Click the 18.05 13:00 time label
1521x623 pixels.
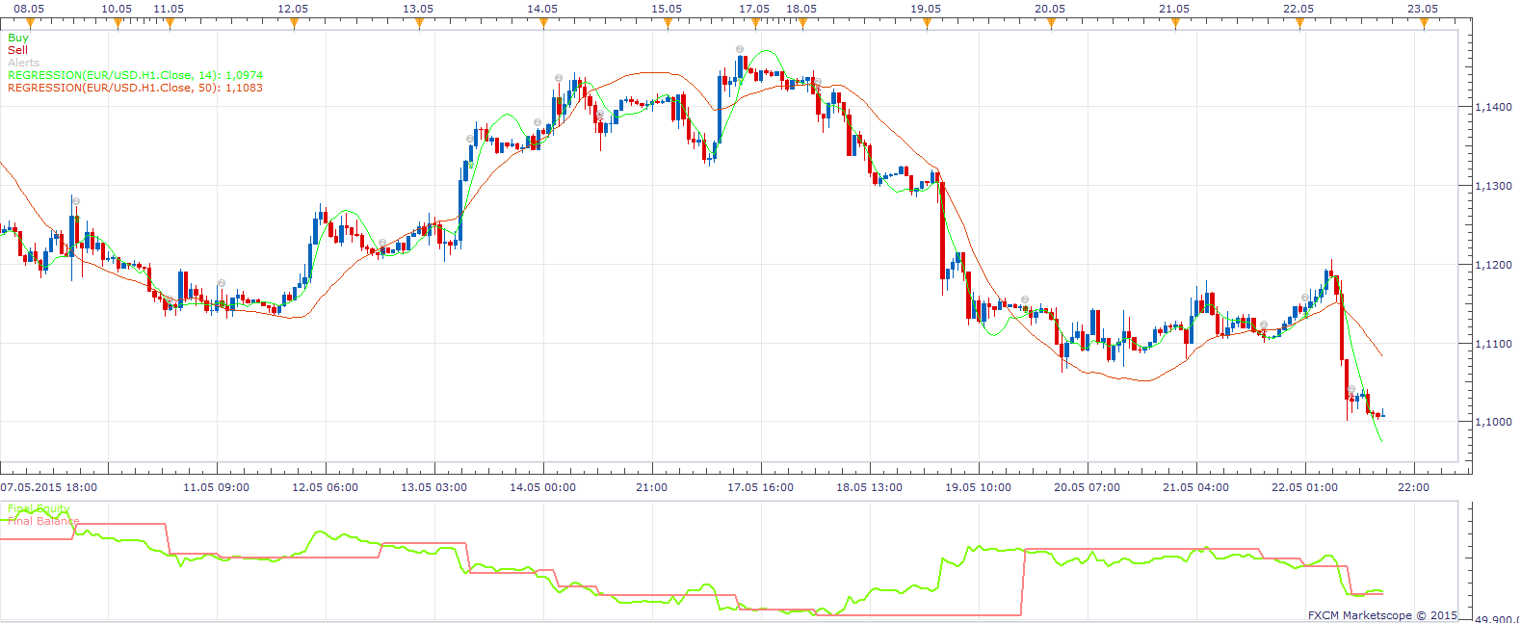[870, 487]
